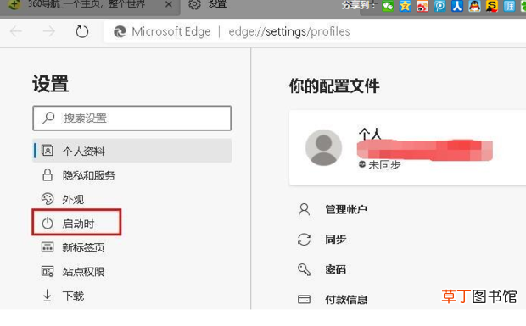Share to Tianya blue icon

pyautogui.click(x=509, y=6)
